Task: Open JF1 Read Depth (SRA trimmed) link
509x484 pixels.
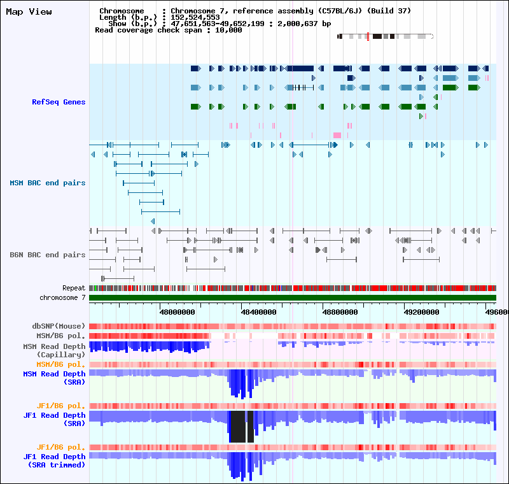Action: coord(54,460)
